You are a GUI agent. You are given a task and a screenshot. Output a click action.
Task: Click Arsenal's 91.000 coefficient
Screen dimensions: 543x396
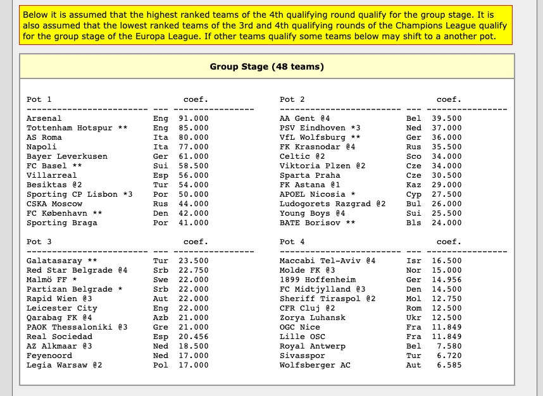pyautogui.click(x=194, y=118)
